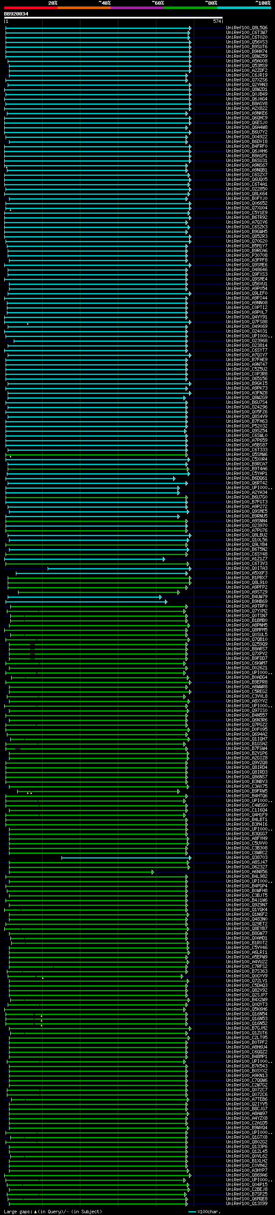275x1215 pixels.
Task: Select hit label UniRef100_A6LRI1
Action: click(247, 952)
